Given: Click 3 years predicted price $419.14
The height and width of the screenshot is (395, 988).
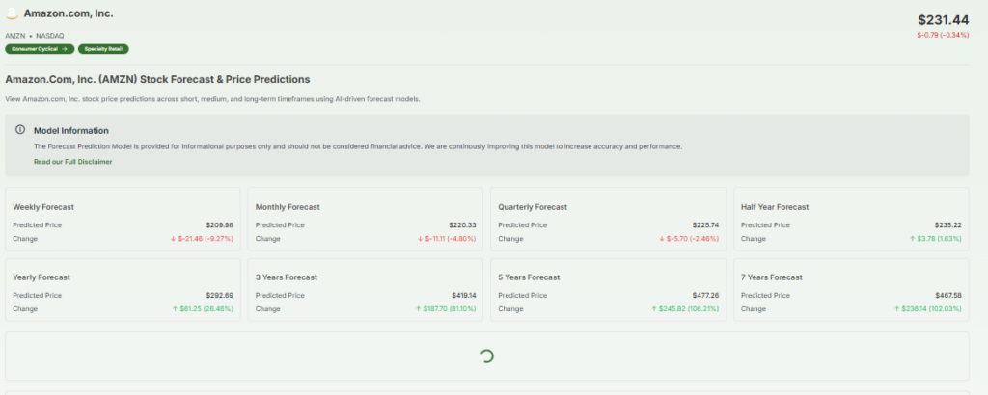Looking at the screenshot, I should 464,295.
